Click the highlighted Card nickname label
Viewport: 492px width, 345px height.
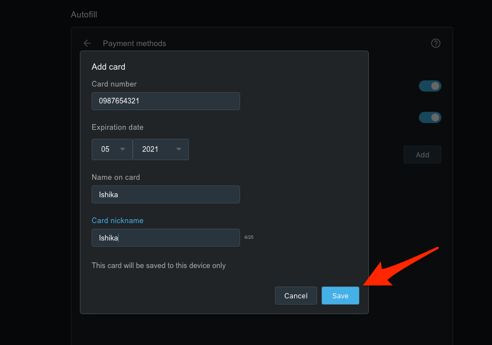pyautogui.click(x=118, y=220)
